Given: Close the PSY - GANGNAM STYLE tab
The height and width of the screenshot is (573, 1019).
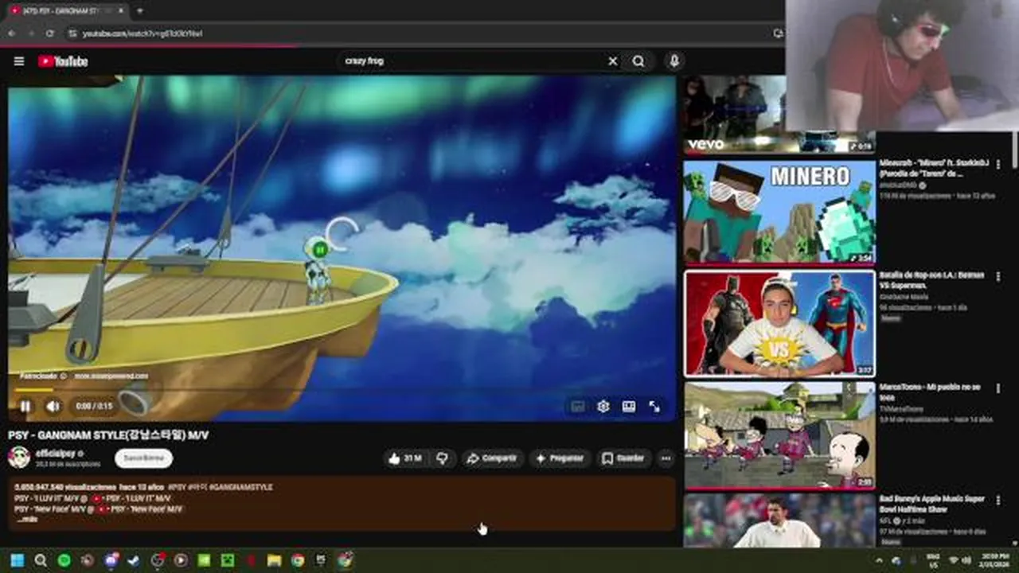Looking at the screenshot, I should click(x=120, y=11).
